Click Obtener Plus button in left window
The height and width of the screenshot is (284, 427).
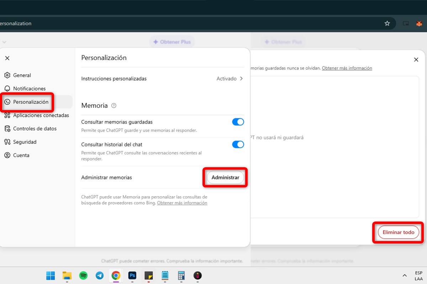[172, 42]
